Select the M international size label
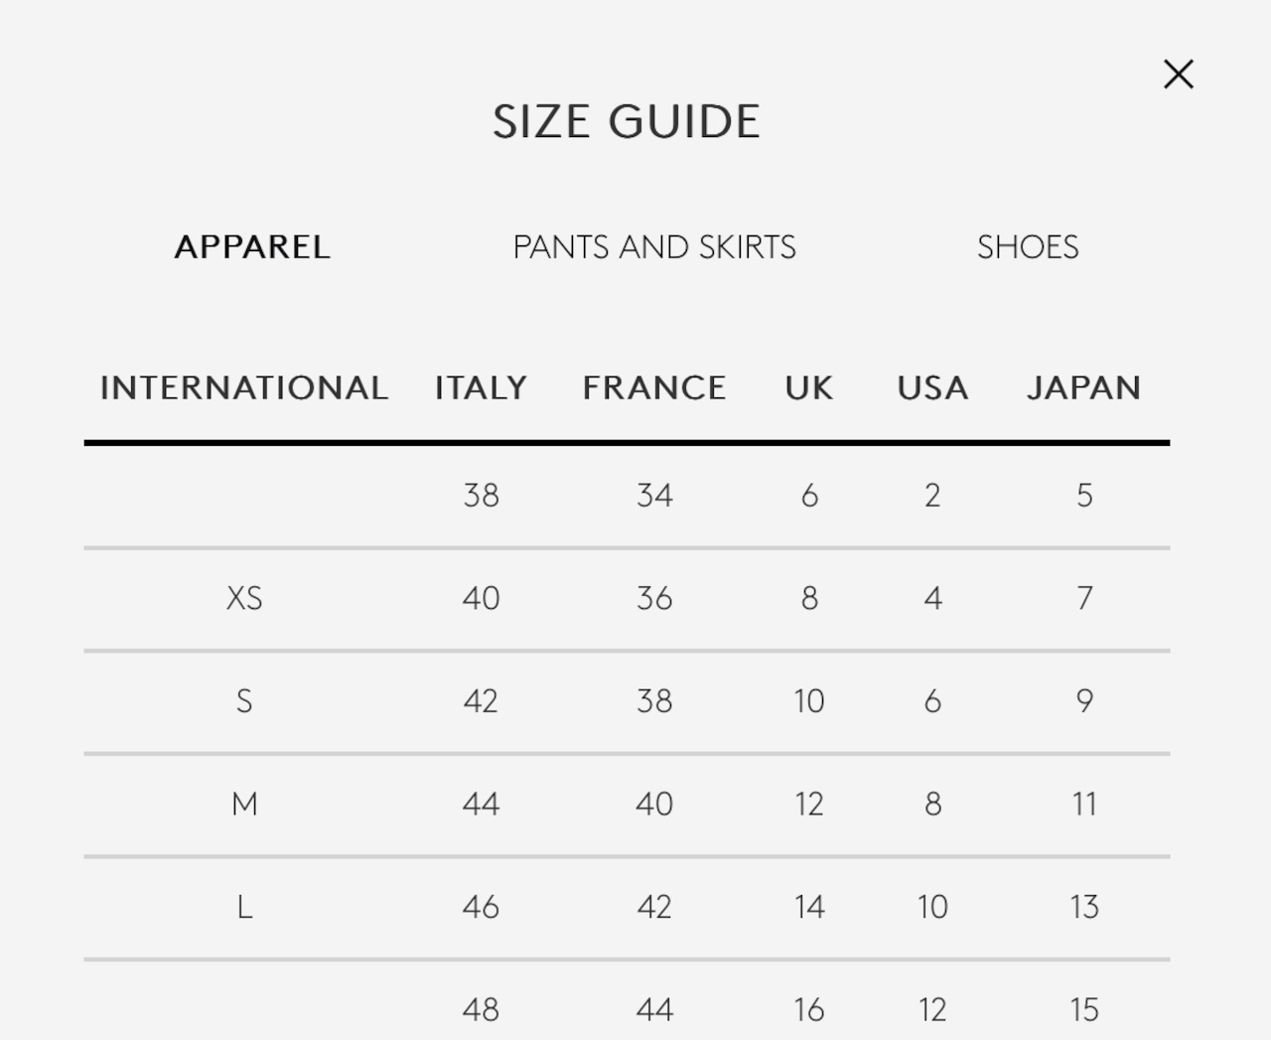Image resolution: width=1271 pixels, height=1040 pixels. coord(244,804)
